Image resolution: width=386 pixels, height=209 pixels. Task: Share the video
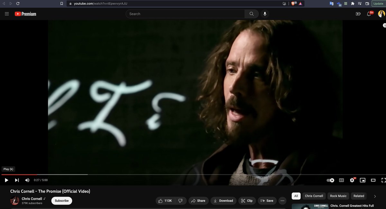click(198, 201)
